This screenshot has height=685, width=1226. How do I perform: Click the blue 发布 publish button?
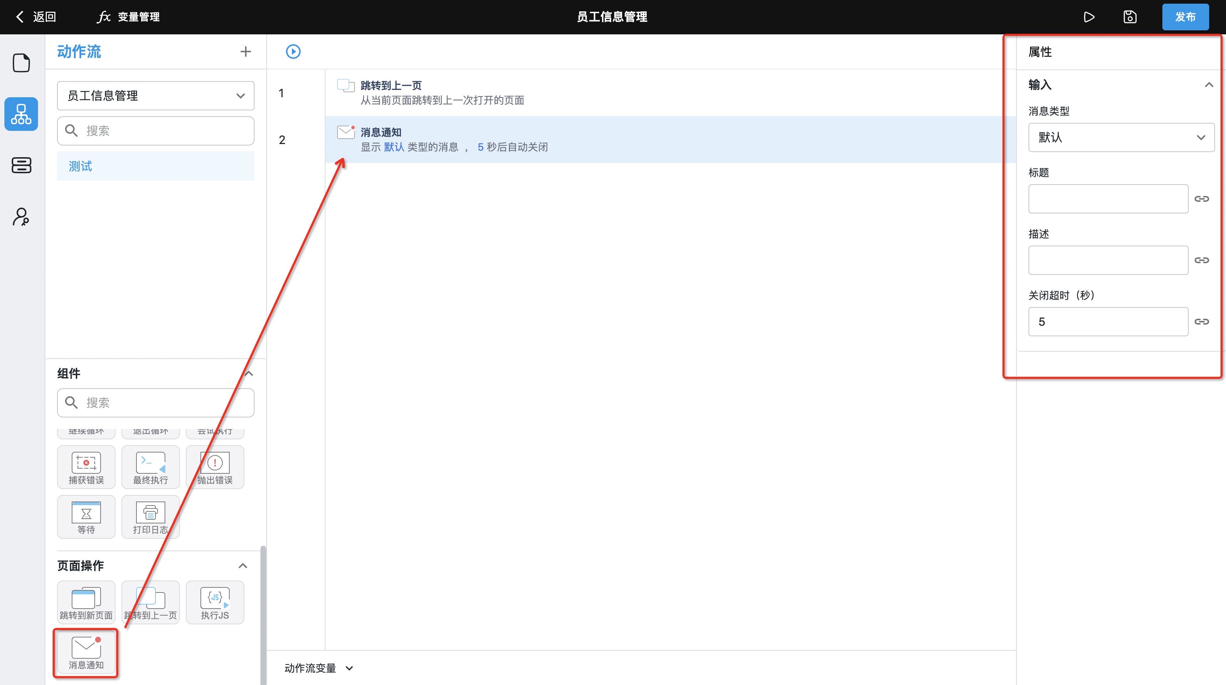point(1185,17)
